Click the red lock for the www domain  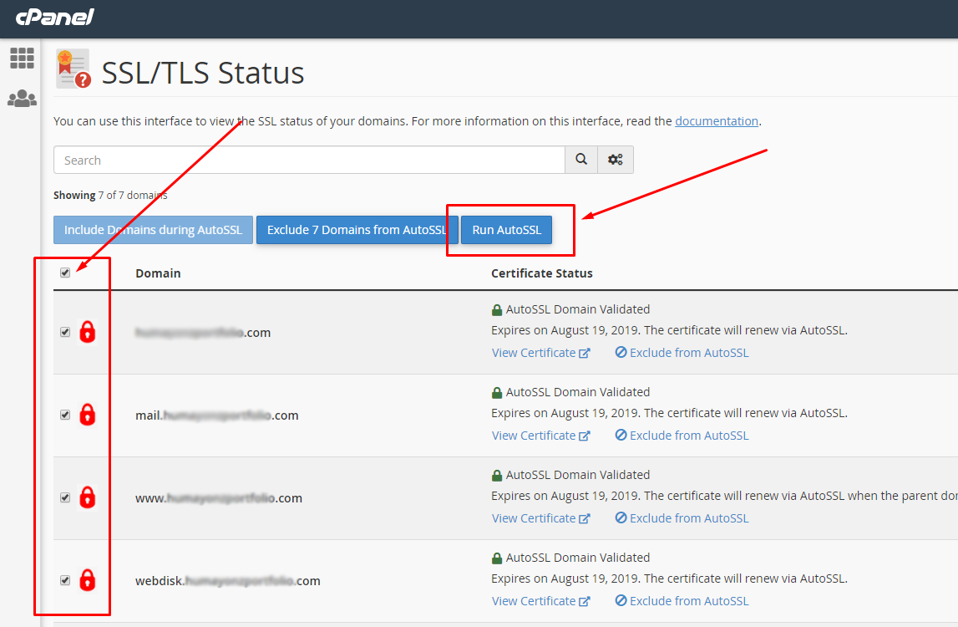tap(88, 497)
